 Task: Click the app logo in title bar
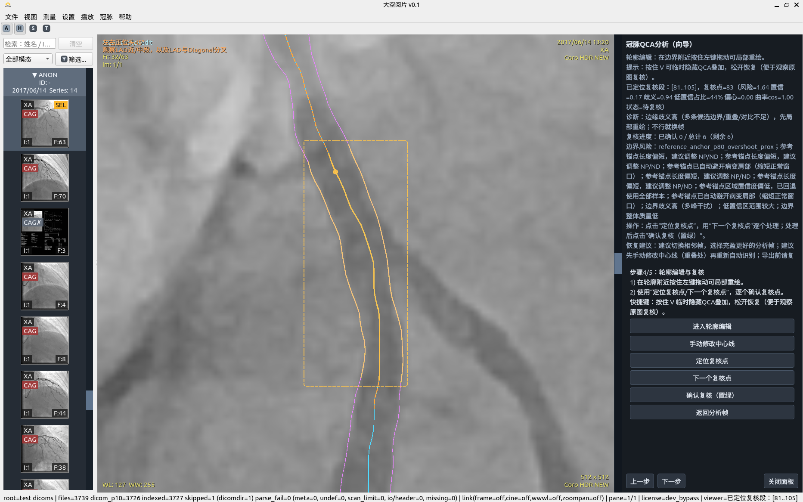[8, 5]
